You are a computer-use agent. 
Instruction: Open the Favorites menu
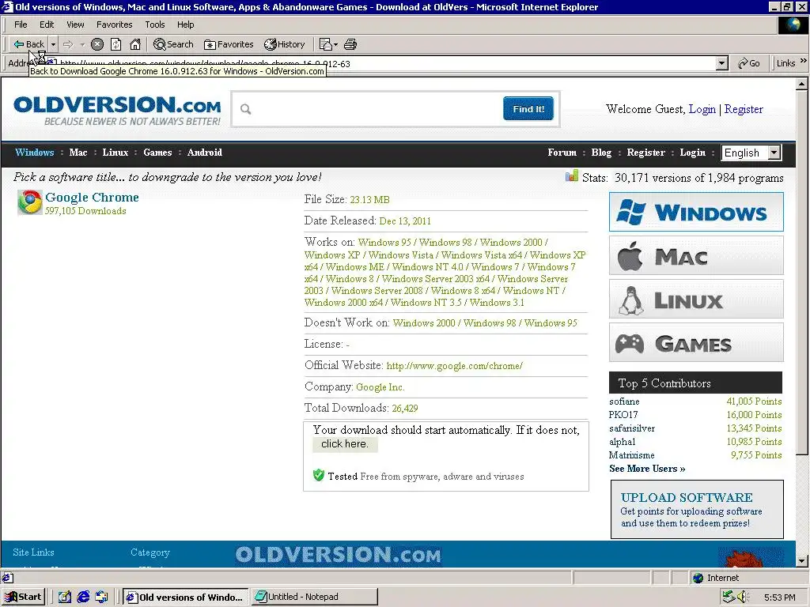[x=114, y=25]
